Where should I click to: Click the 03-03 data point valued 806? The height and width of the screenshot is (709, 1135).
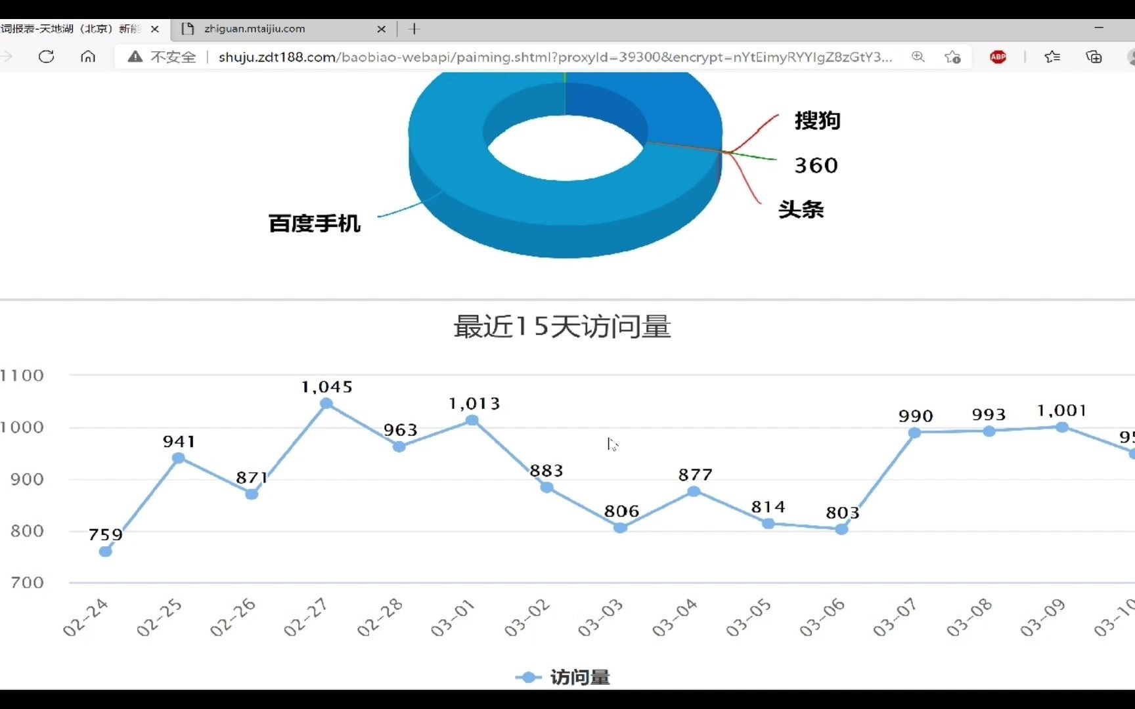(x=620, y=527)
